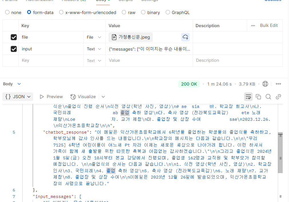Click the link icon in response toolbar

278,97
